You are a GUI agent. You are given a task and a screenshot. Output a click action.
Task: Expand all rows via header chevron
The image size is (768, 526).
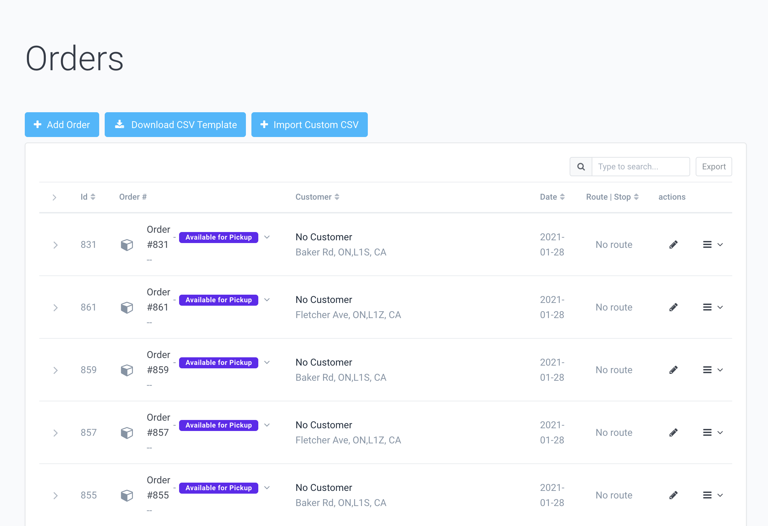click(54, 197)
